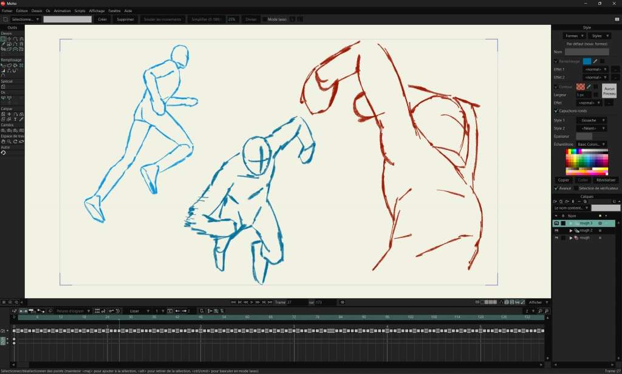
Task: Click the blue fill color swatch
Action: 587,61
